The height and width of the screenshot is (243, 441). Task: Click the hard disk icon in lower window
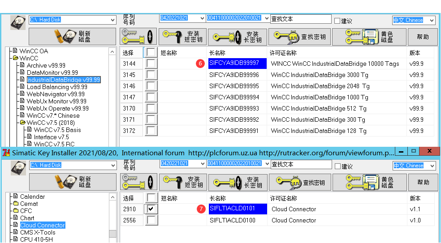(18, 168)
